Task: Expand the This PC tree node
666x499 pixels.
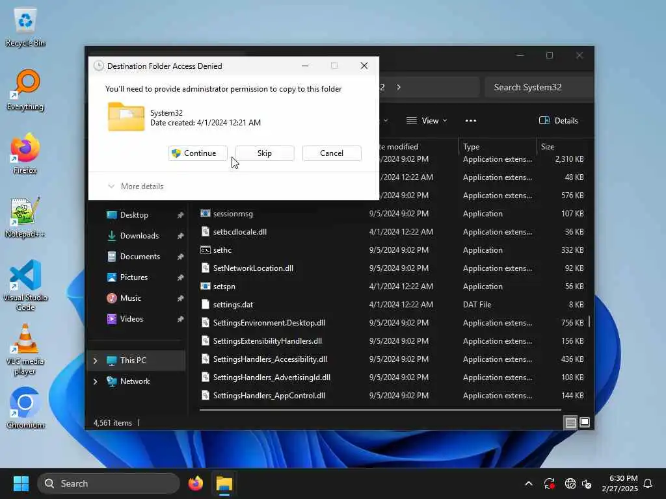Action: point(96,361)
